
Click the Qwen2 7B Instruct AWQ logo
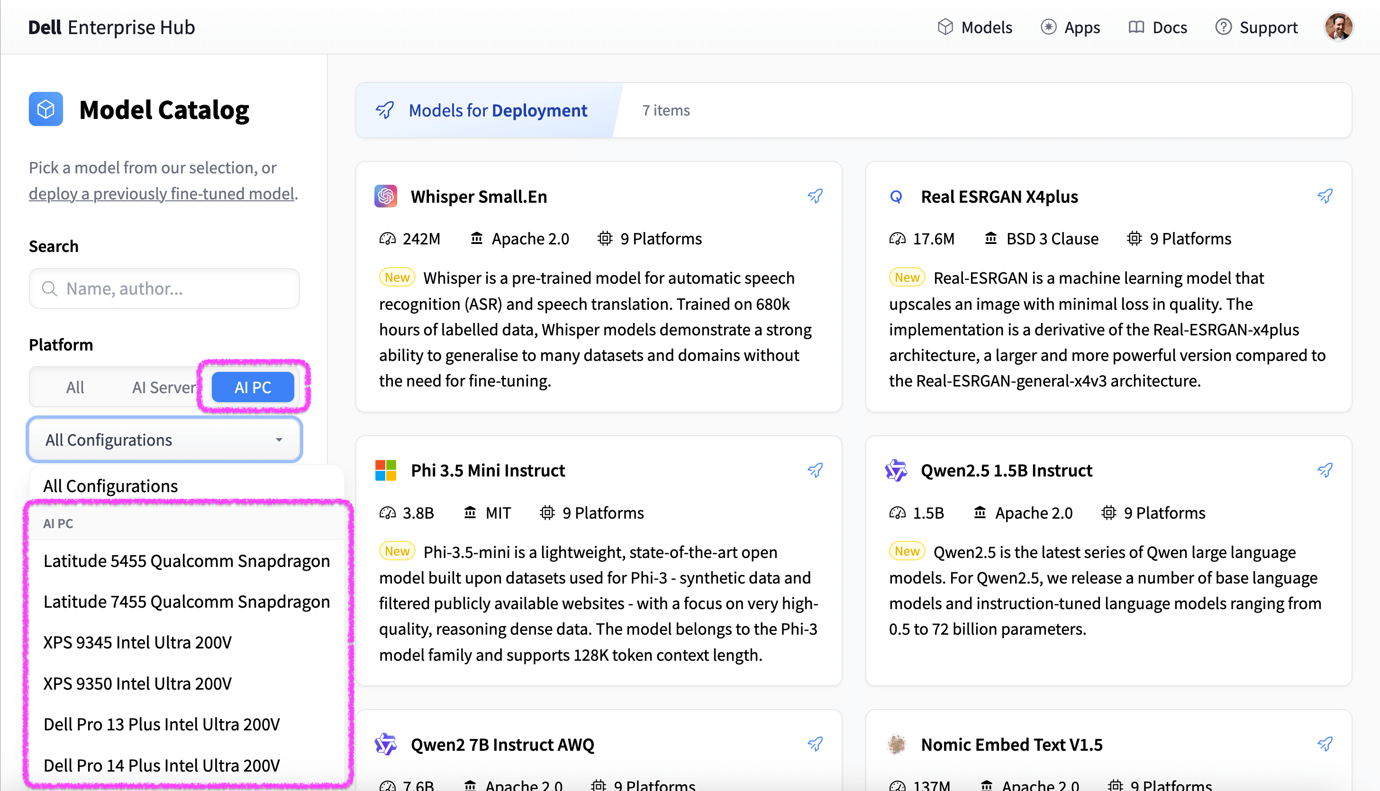pyautogui.click(x=386, y=744)
